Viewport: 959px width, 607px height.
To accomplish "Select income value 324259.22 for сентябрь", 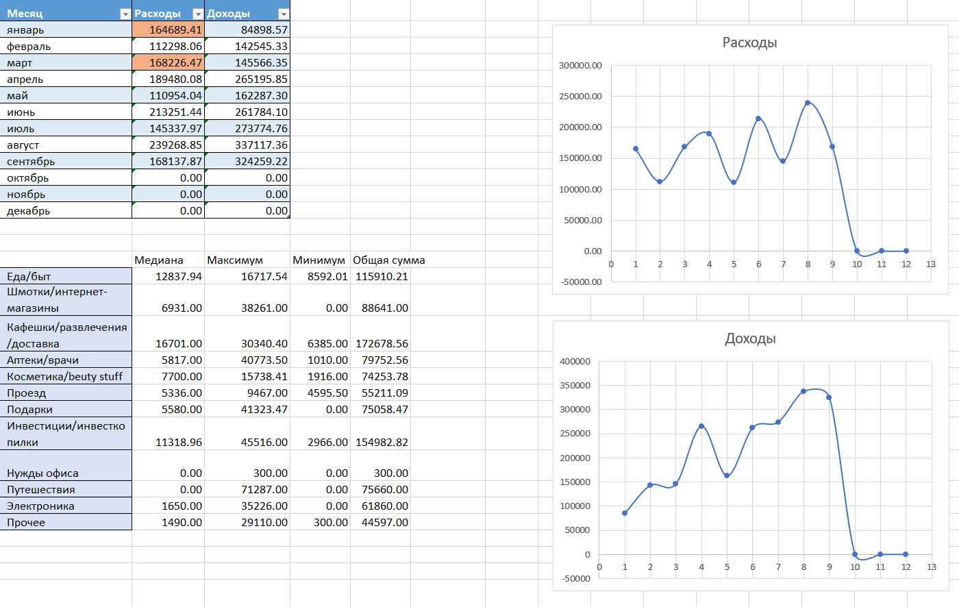I will (247, 161).
